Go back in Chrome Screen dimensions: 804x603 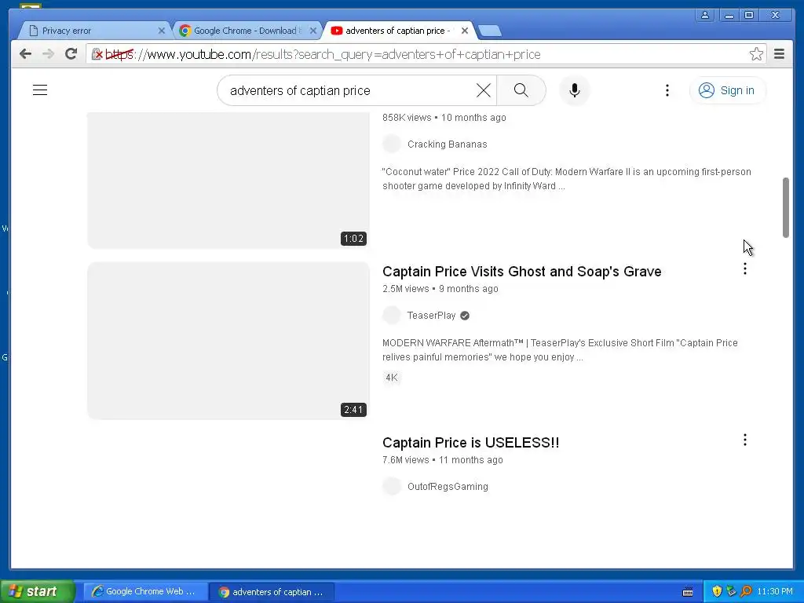click(25, 54)
